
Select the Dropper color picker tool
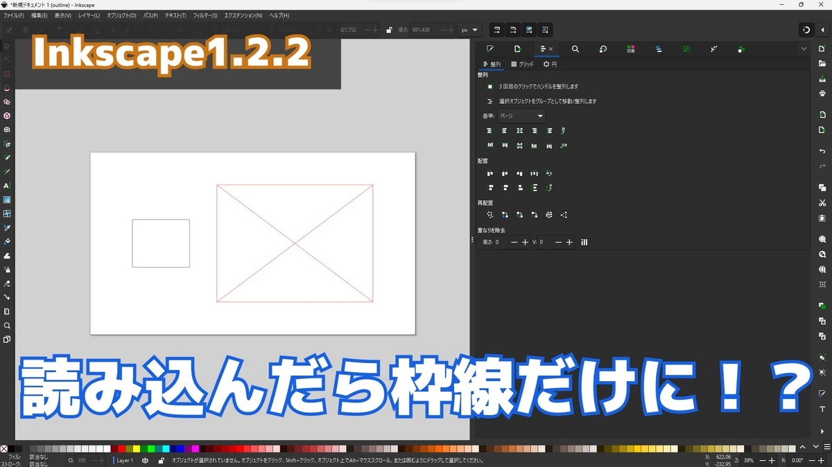7,228
